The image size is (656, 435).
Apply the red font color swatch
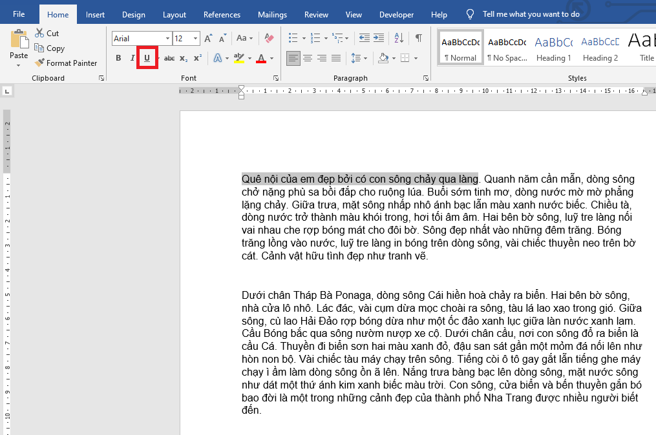[261, 59]
